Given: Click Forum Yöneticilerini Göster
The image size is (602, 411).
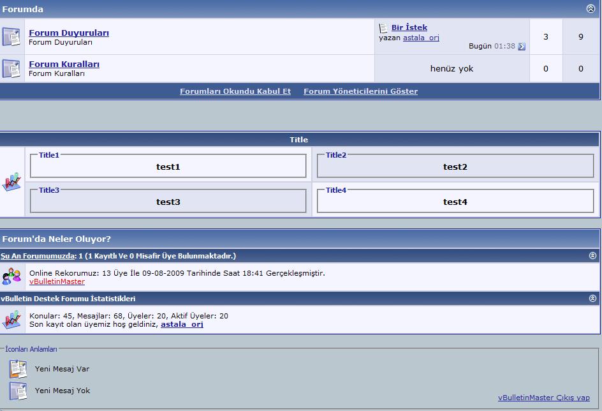Looking at the screenshot, I should 360,91.
